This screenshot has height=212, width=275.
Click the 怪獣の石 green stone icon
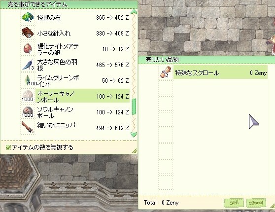[28, 17]
